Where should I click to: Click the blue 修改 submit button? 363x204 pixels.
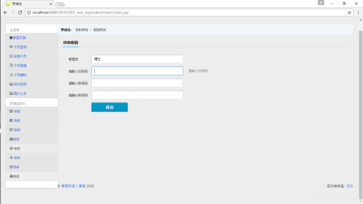point(109,107)
